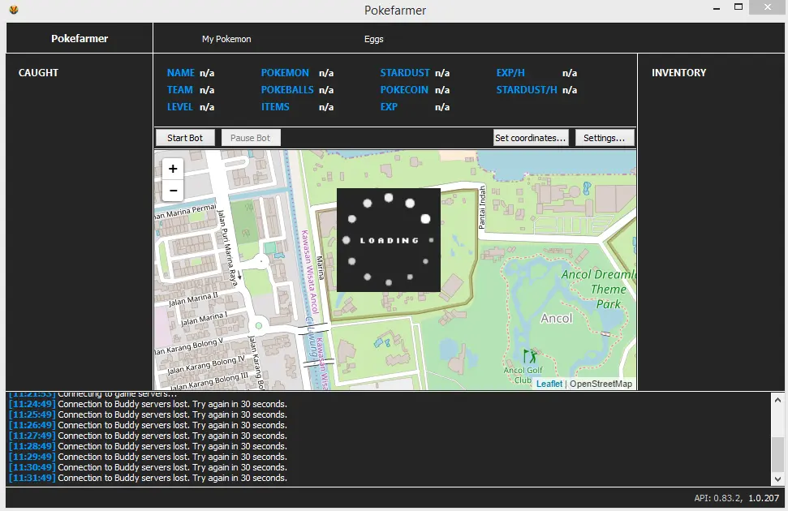
Task: Click the log scrollbar thumb
Action: click(777, 453)
